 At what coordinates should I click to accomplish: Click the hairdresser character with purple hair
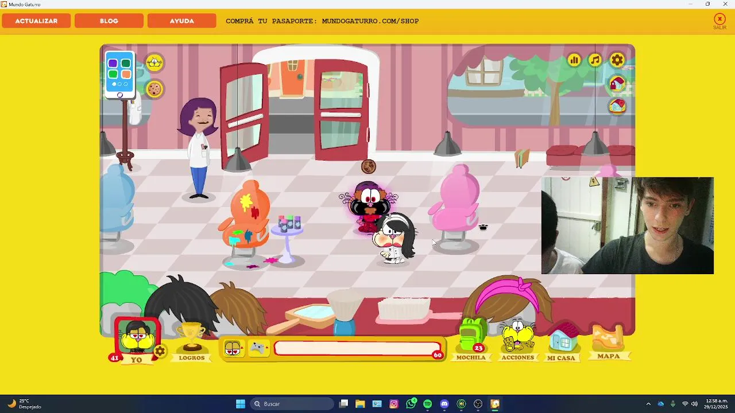click(x=199, y=148)
